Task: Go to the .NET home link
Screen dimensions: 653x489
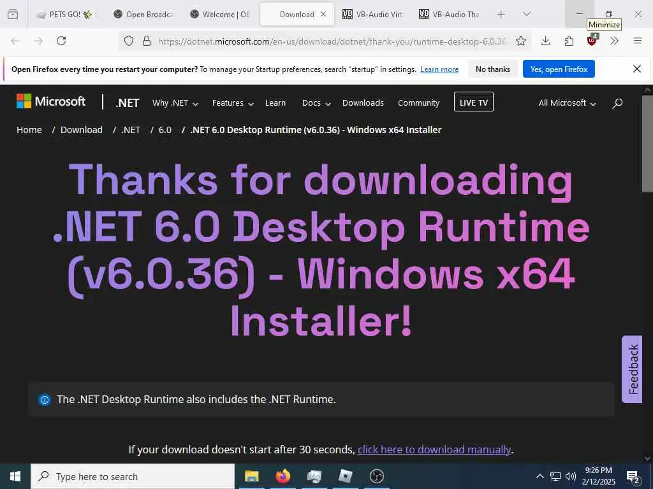Action: 127,103
